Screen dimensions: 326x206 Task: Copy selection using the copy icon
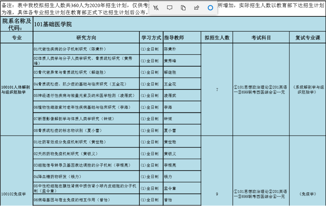183,8
